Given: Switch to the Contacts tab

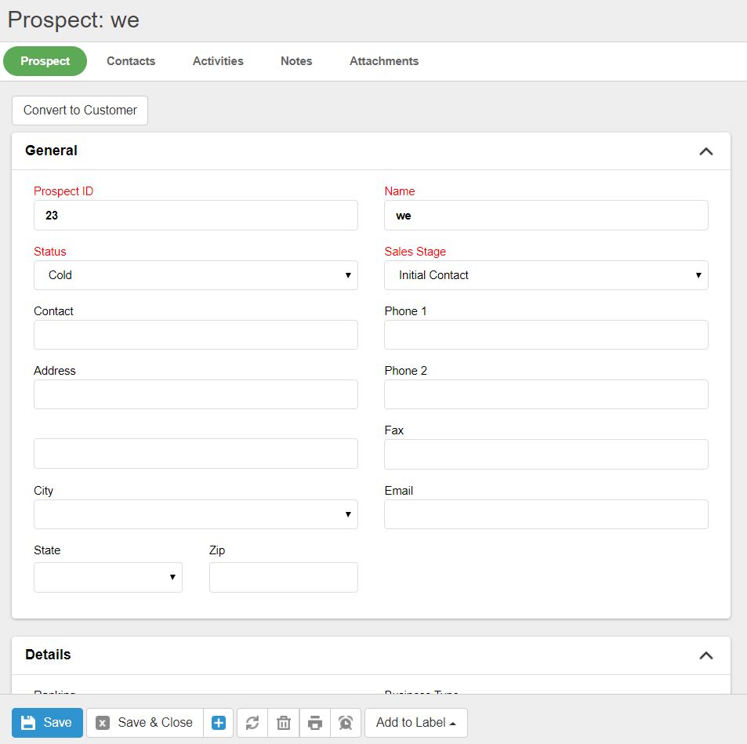Looking at the screenshot, I should 131,61.
